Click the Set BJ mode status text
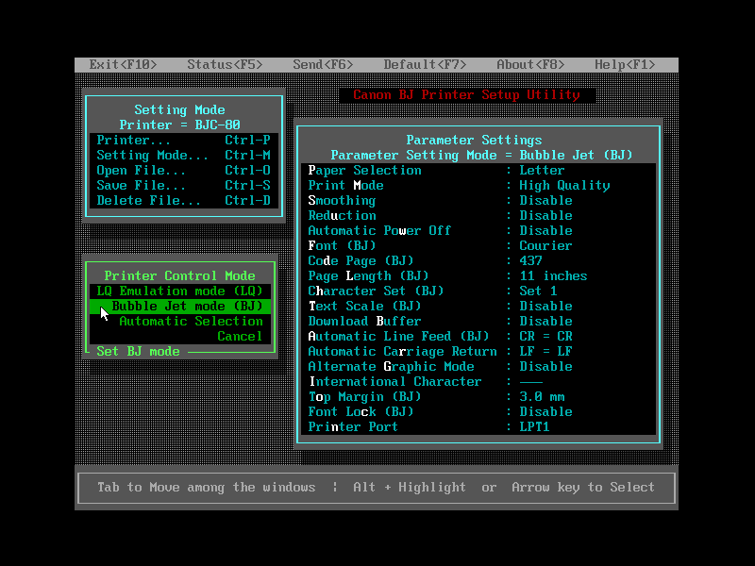The width and height of the screenshot is (755, 566). [138, 351]
